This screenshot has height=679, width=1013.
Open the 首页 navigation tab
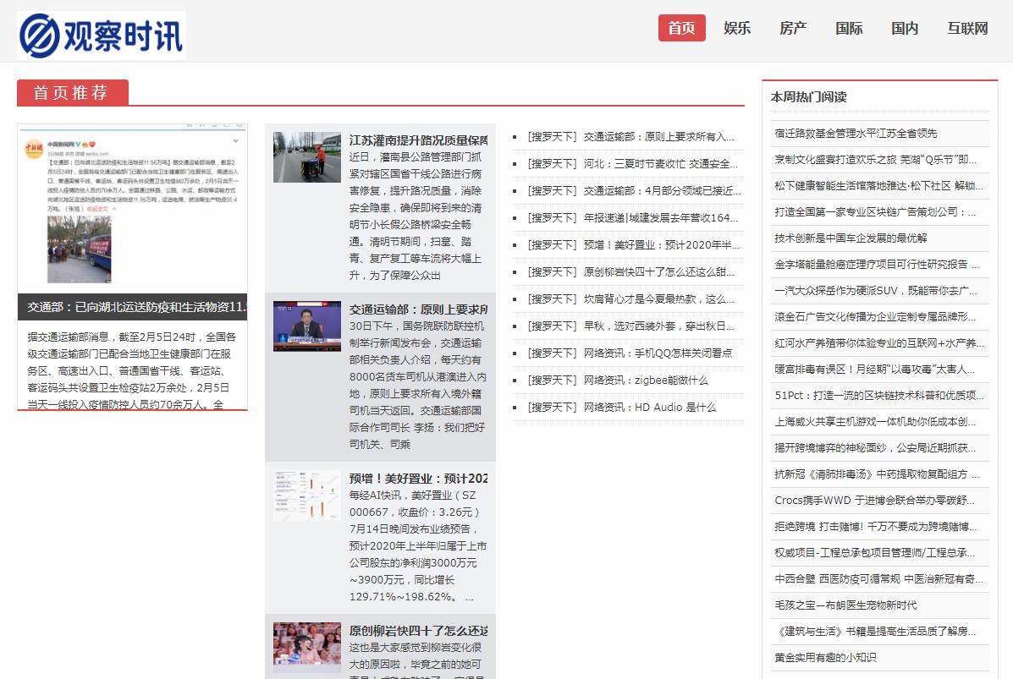click(681, 28)
